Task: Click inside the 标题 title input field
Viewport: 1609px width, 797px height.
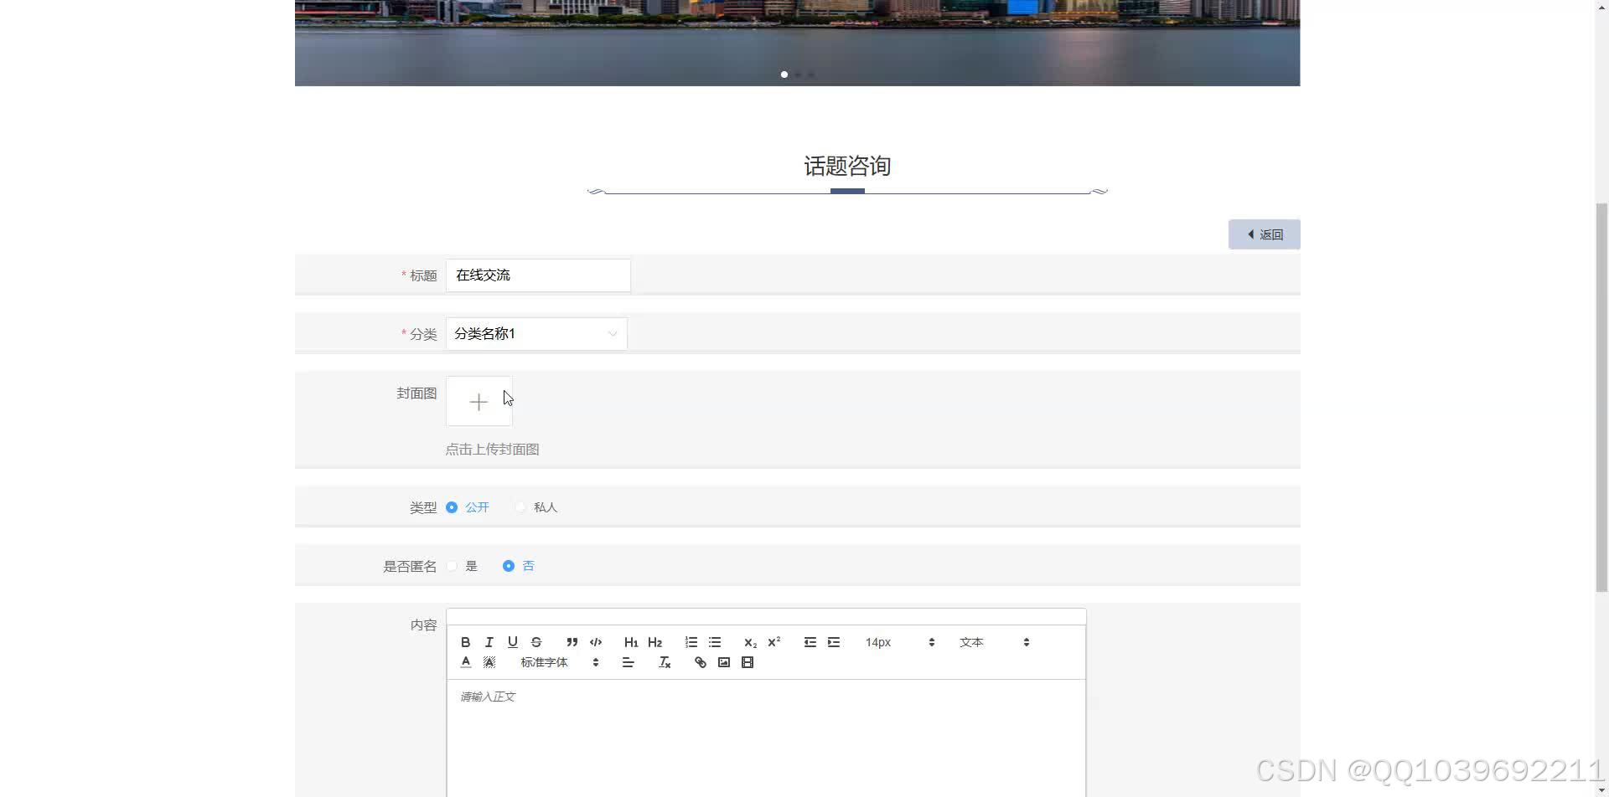Action: click(x=537, y=275)
